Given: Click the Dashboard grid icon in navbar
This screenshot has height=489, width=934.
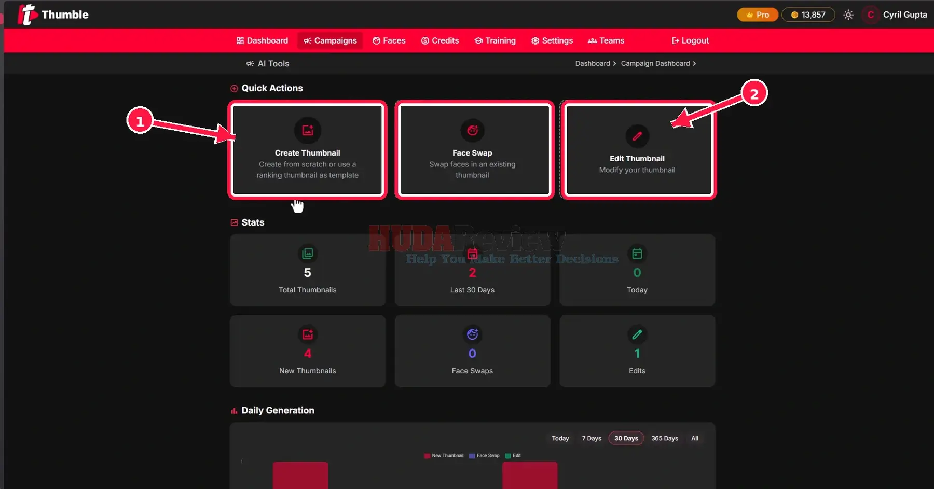Looking at the screenshot, I should tap(240, 40).
